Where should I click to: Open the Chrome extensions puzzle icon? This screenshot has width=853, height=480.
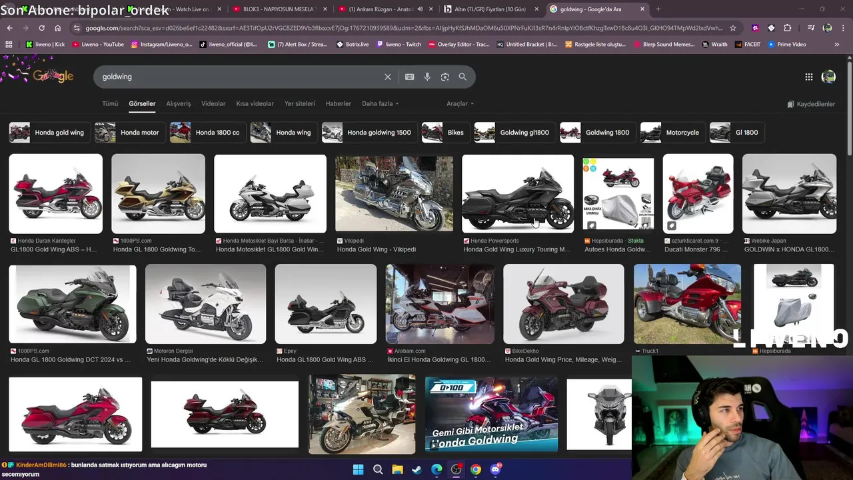pos(787,28)
